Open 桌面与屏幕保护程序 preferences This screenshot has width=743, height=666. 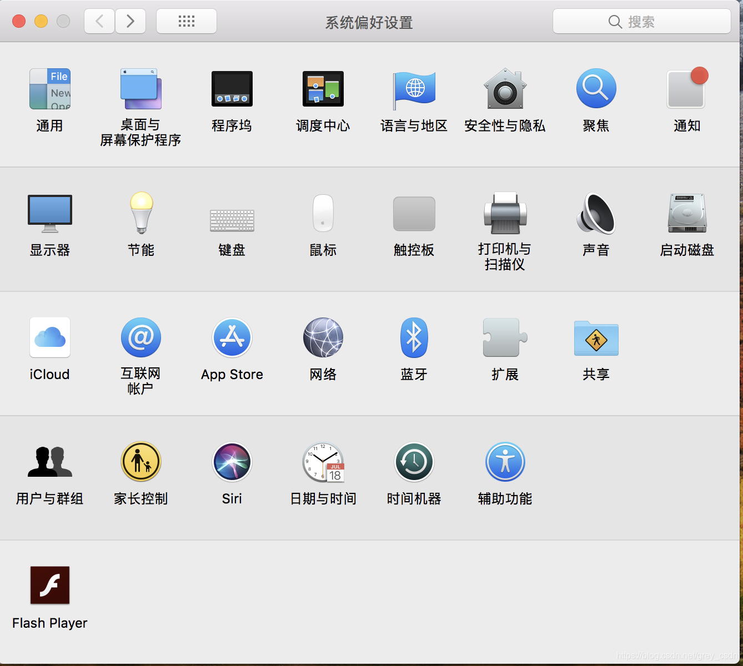coord(141,89)
